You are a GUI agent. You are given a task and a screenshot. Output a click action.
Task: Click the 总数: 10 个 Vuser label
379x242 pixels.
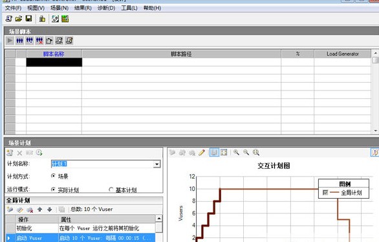(x=92, y=210)
